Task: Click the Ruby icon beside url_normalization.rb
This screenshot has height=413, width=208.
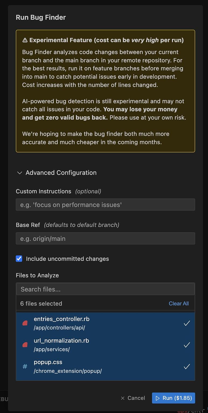Action: click(25, 345)
